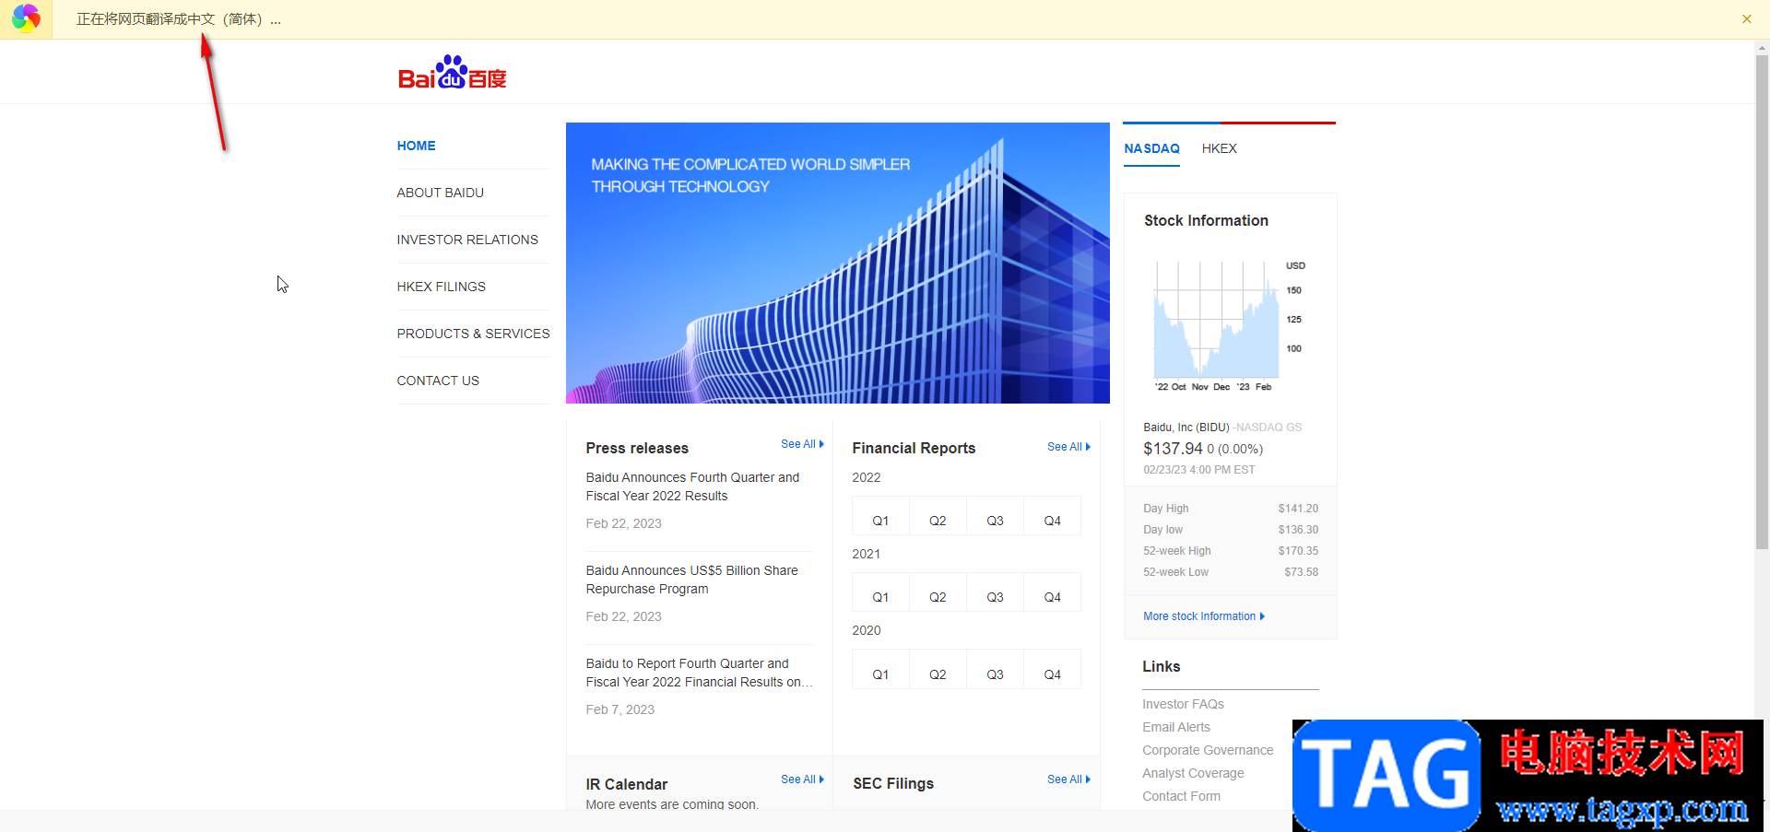Open Fourth Quarter and Fiscal Year 2022 Results
Screen dimensions: 1770x832
(693, 486)
